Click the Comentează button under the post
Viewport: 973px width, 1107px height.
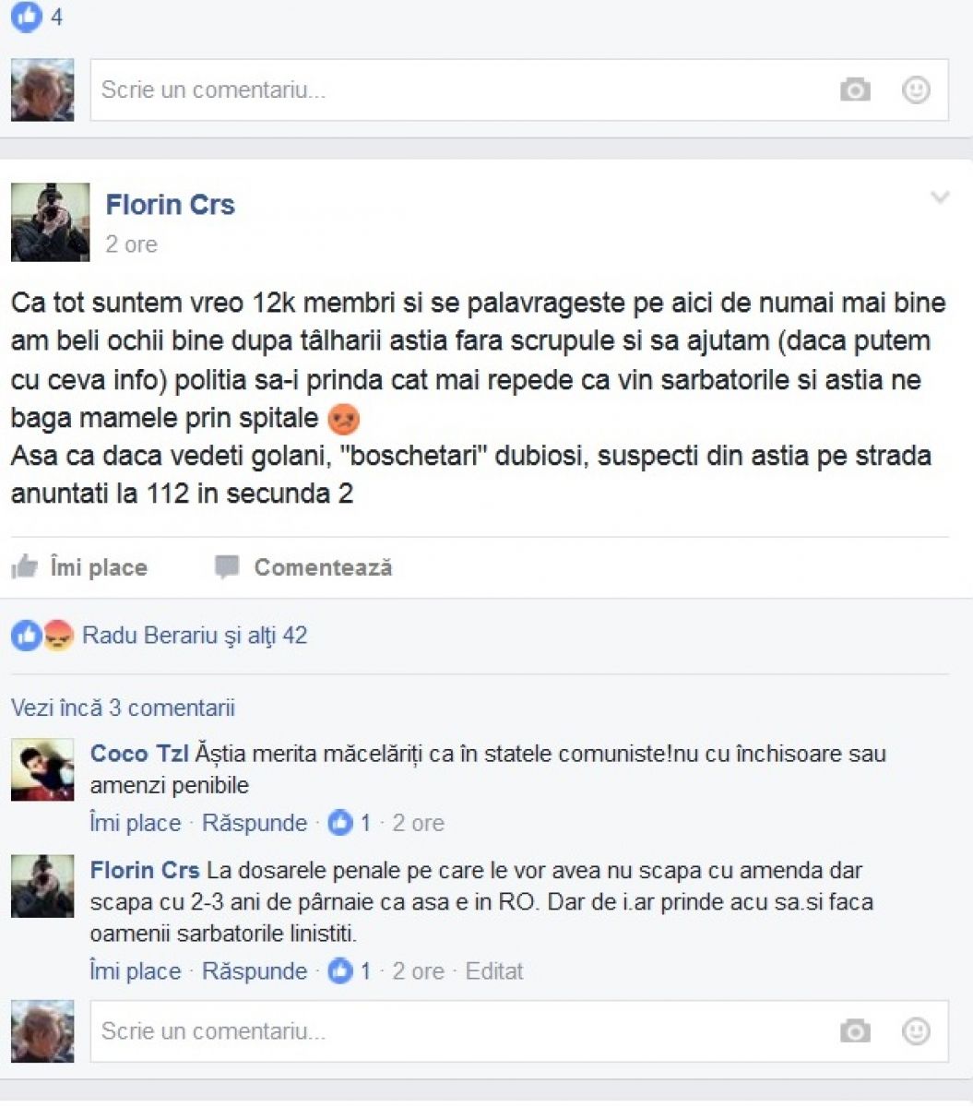tap(304, 567)
